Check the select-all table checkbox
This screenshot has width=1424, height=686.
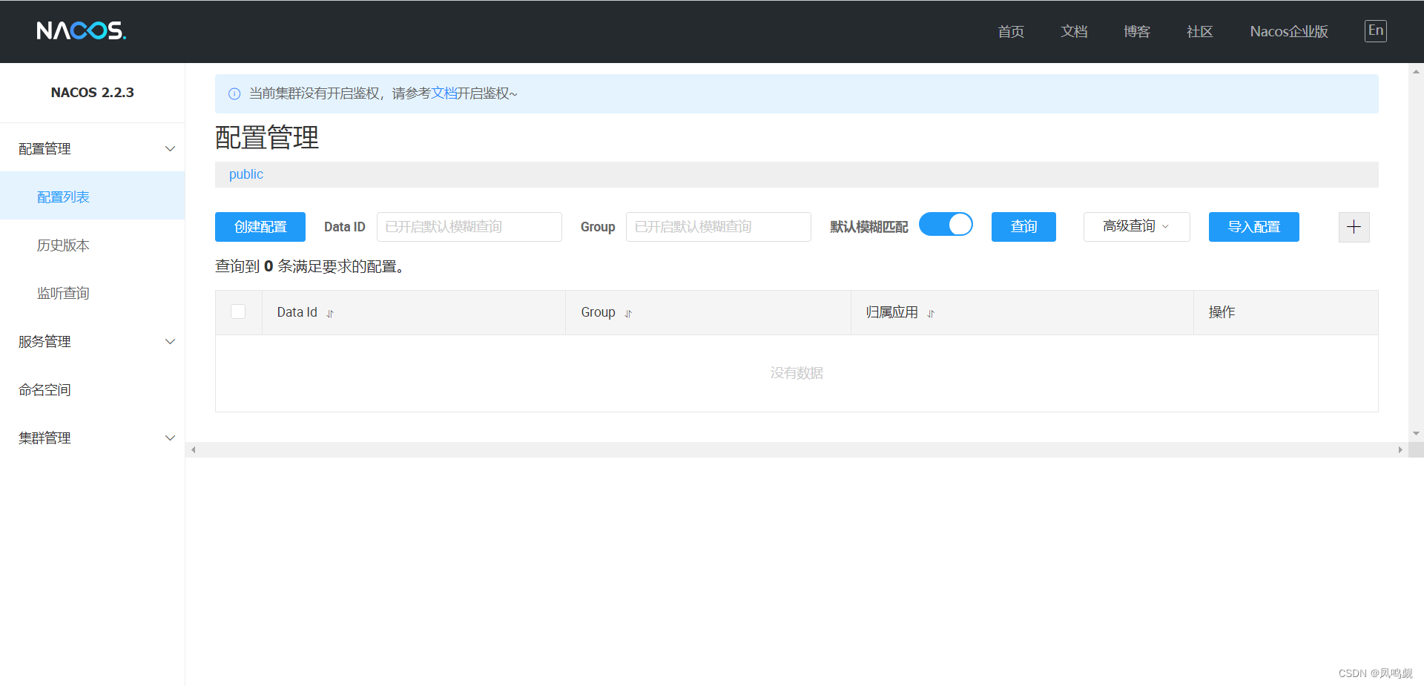coord(238,311)
